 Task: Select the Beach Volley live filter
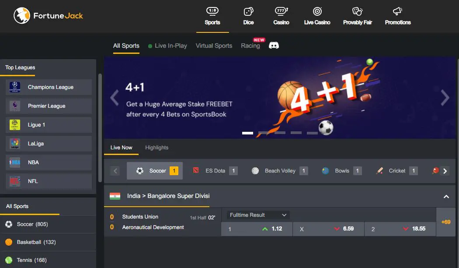pos(280,171)
